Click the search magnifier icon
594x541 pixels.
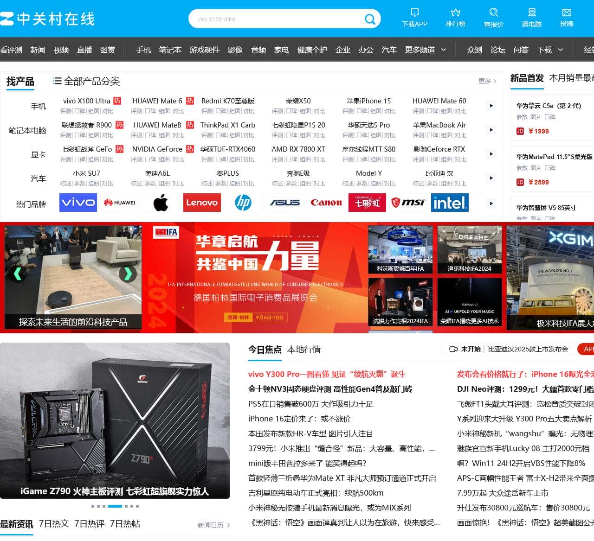click(x=370, y=19)
